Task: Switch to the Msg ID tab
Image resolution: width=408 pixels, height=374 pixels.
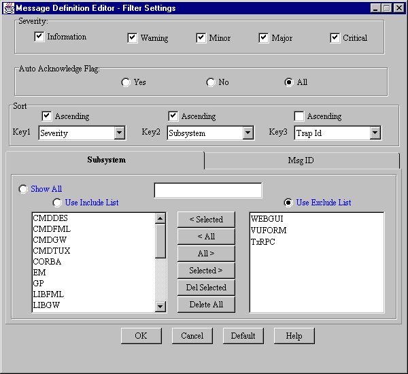Action: pos(302,160)
